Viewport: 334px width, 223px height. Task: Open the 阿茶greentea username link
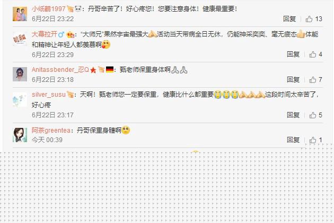tap(51, 130)
